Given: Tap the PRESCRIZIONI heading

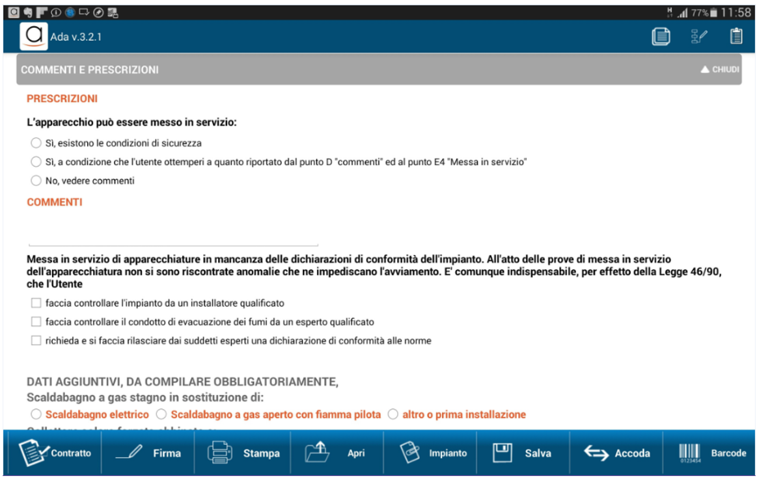Looking at the screenshot, I should (62, 98).
